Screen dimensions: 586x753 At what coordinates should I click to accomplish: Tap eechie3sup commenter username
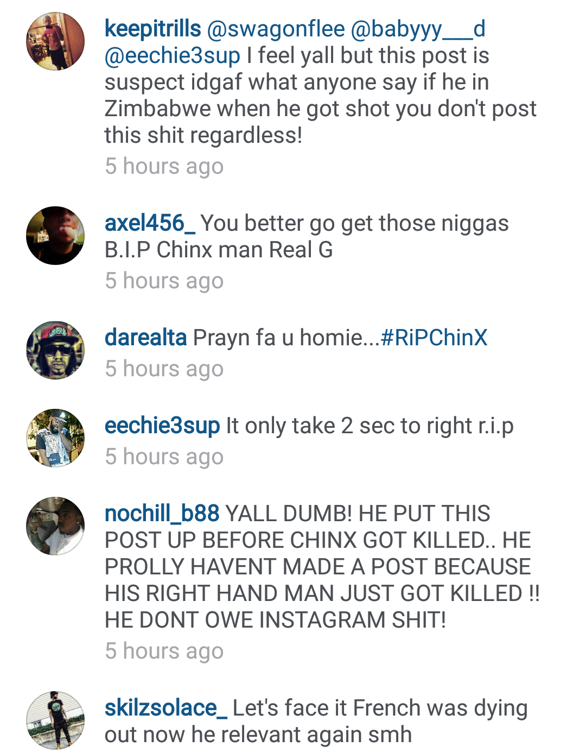162,426
